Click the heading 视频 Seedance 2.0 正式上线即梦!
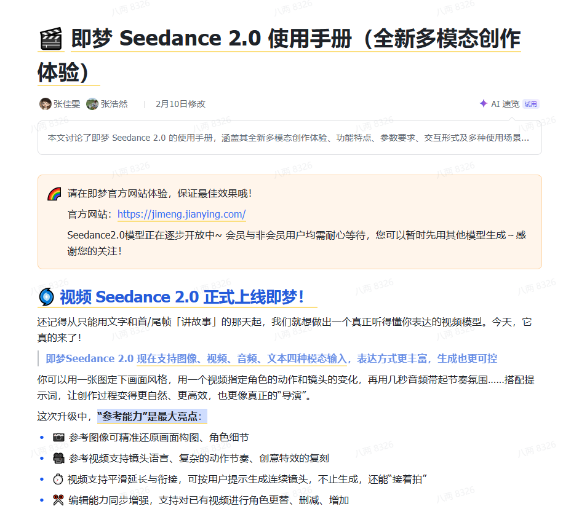This screenshot has width=563, height=509. (182, 297)
